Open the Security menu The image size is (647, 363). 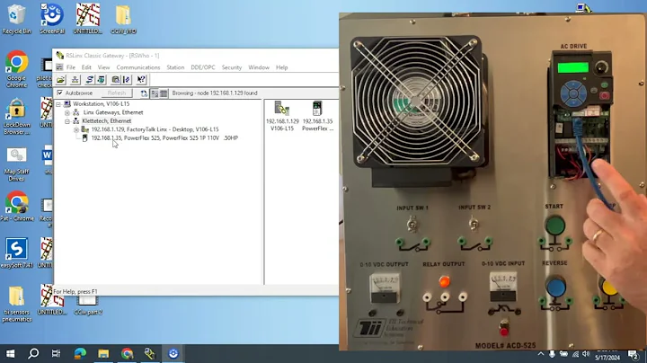[x=232, y=67]
